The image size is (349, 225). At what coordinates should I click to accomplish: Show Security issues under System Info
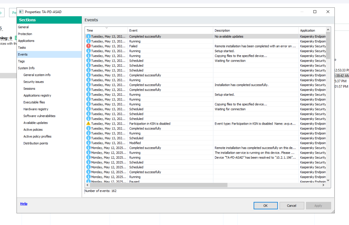(x=33, y=82)
